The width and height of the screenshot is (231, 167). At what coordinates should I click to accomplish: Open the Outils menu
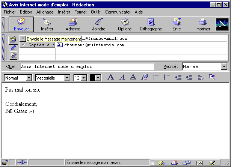click(96, 12)
